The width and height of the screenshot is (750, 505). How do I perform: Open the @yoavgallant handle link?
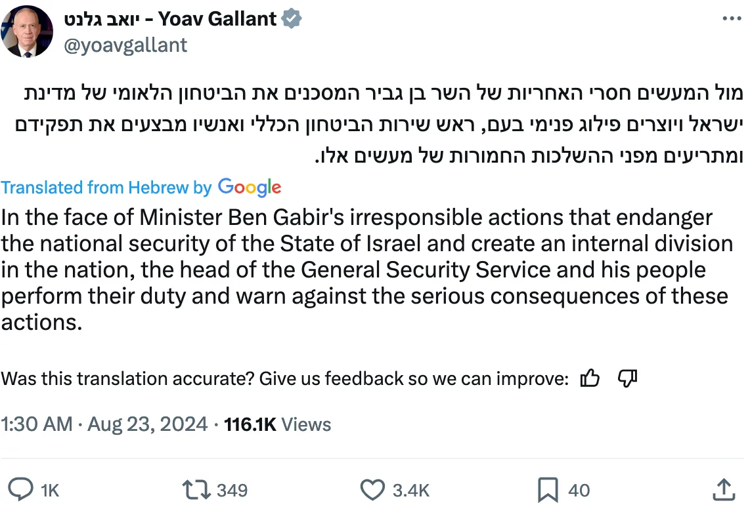coord(125,45)
